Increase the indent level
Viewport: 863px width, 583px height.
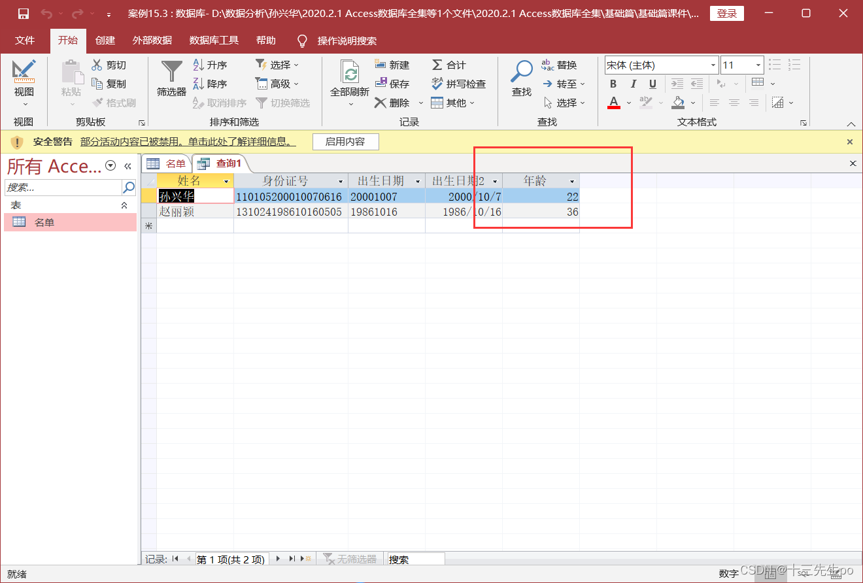[677, 84]
